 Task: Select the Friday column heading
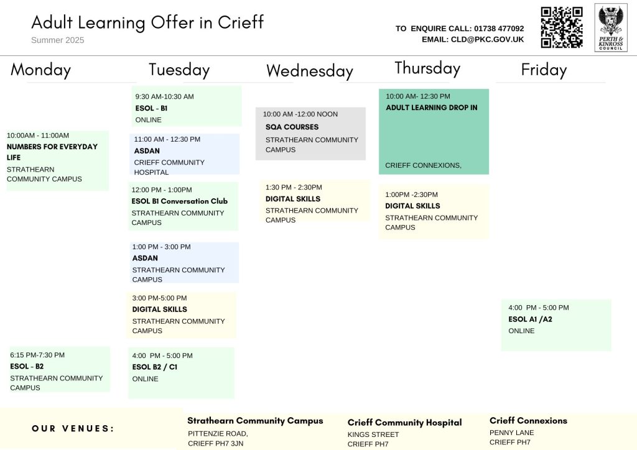pyautogui.click(x=544, y=70)
